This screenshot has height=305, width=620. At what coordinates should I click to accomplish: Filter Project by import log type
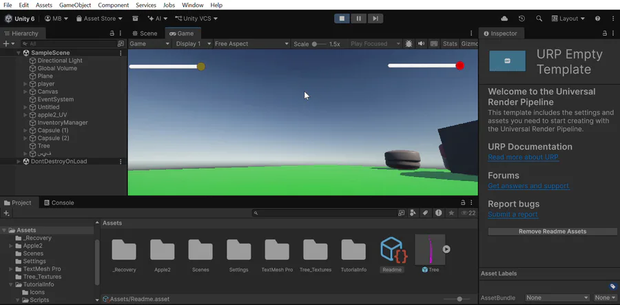coord(439,213)
